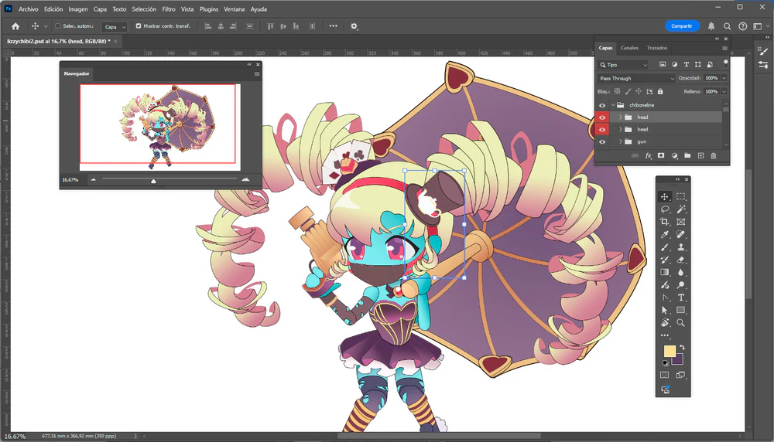Expand the gun group
Screen dimensions: 774x442
621,142
